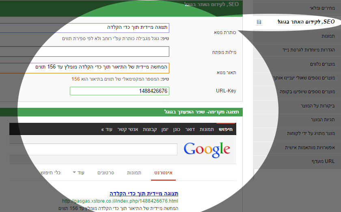Select כונן in Google top bar
Screen dimensions: 341x212
177,129
